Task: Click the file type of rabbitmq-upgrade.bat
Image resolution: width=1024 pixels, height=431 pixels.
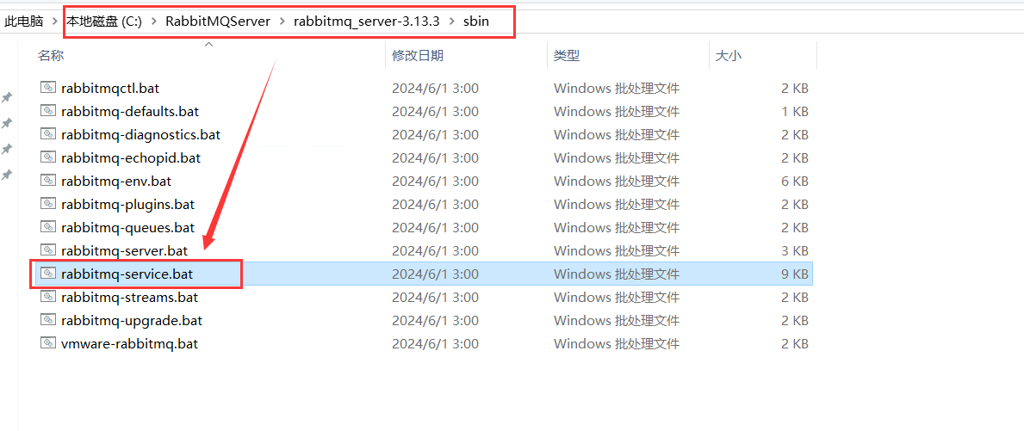Action: 617,321
